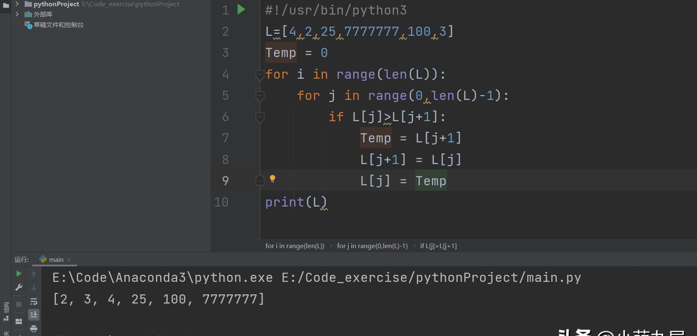This screenshot has height=336, width=697.
Task: Click the console path 'E:\Code\Anaconda3\python.exe'
Action: click(x=163, y=278)
